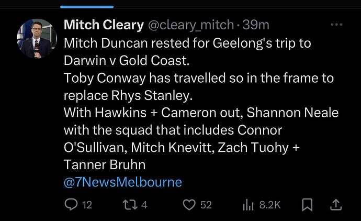Share the tweet using the upload arrow icon
Screen dimensions: 361x221
[336, 205]
